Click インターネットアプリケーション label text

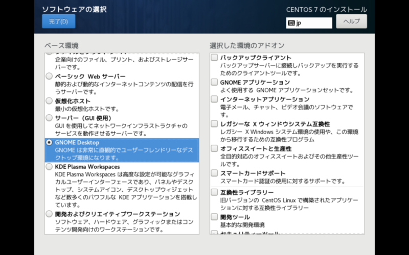pyautogui.click(x=265, y=99)
